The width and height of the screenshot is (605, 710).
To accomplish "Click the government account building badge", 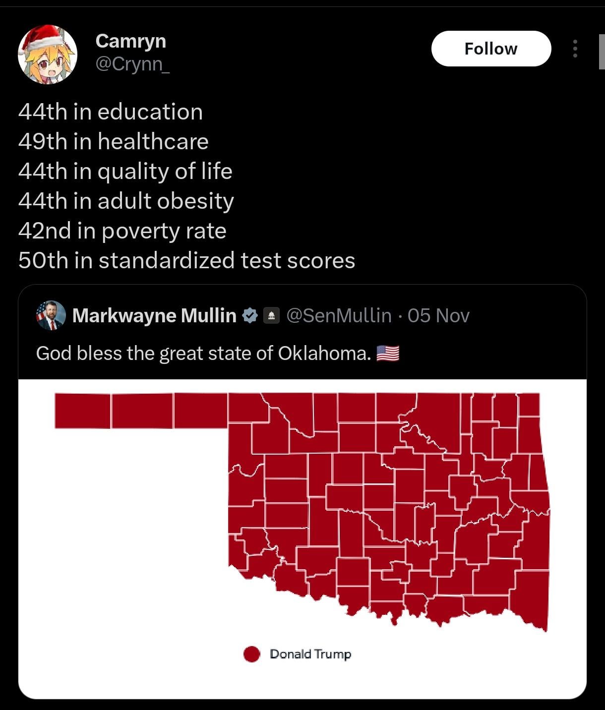I will [271, 315].
